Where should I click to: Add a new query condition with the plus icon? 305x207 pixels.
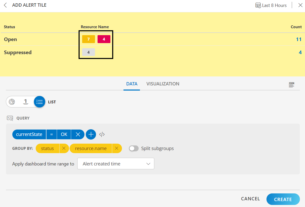point(91,134)
